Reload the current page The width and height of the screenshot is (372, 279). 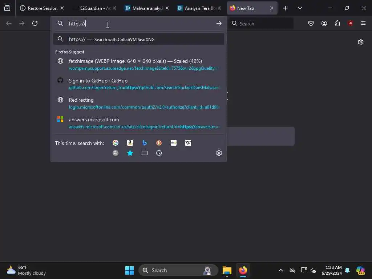pos(35,23)
